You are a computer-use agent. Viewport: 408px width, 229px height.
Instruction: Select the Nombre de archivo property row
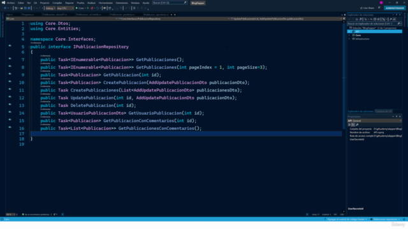(375, 132)
